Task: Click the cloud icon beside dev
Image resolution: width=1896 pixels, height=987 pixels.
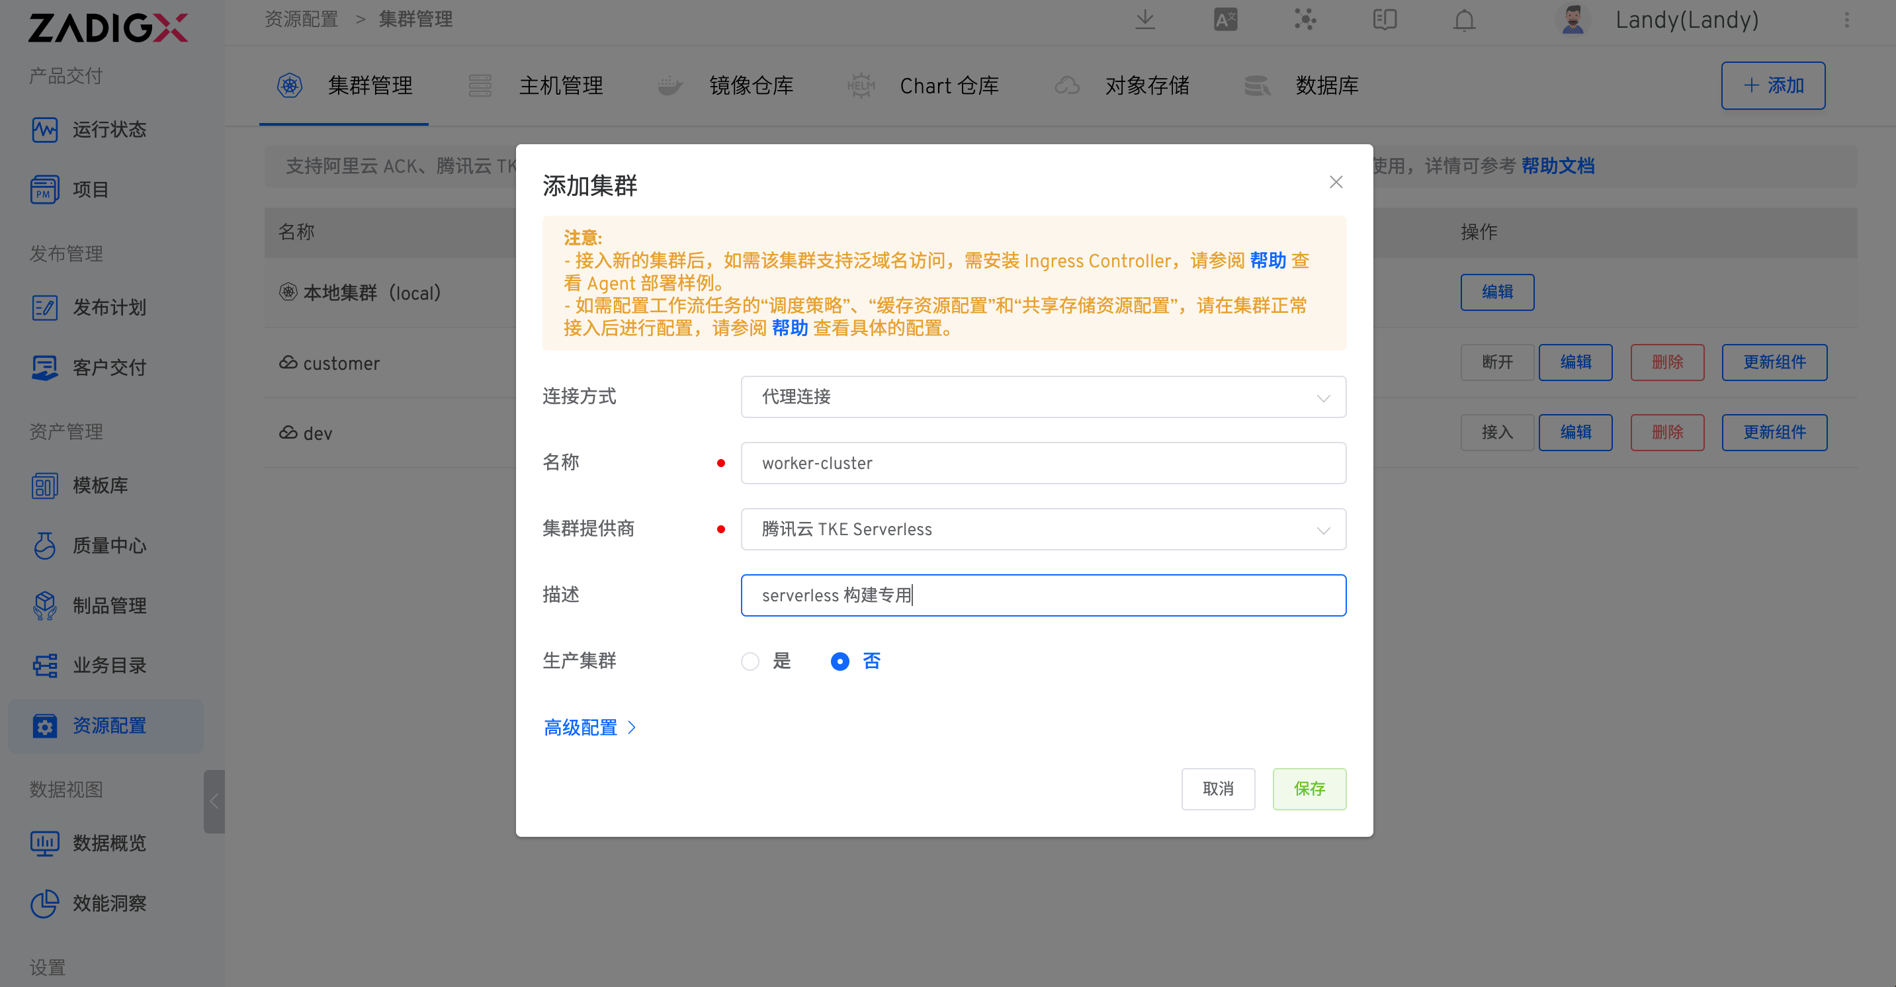Action: 288,432
